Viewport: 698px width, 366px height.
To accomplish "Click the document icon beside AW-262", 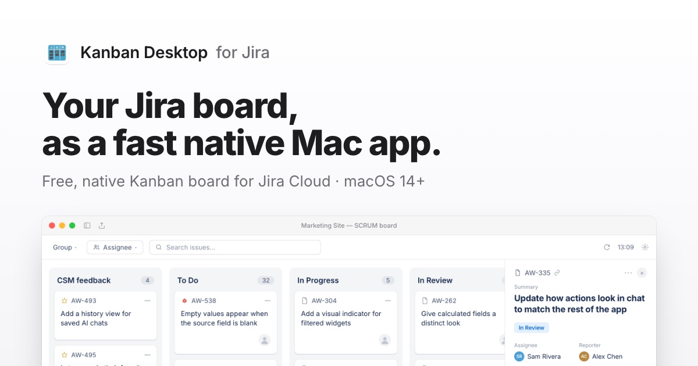I will [425, 301].
